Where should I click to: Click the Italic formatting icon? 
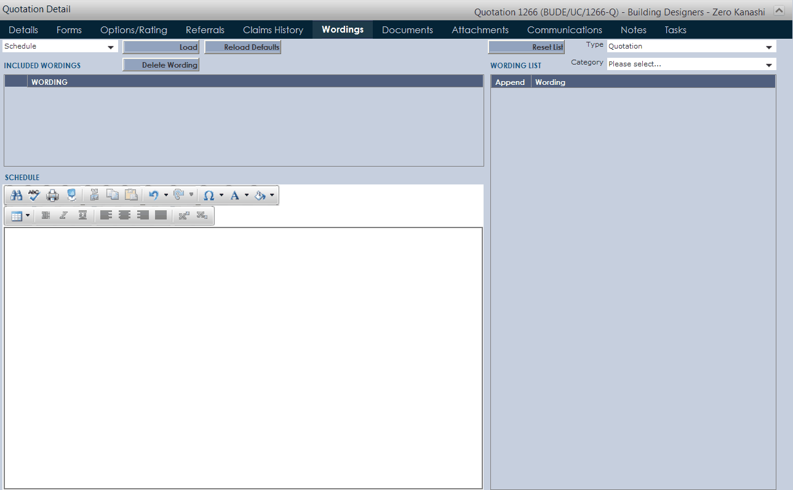tap(63, 216)
